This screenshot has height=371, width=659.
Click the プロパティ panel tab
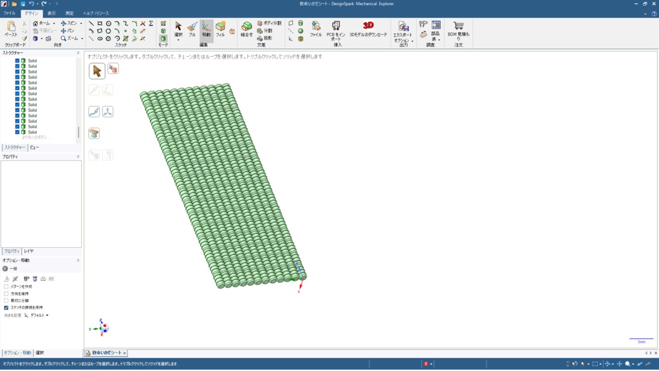[12, 251]
